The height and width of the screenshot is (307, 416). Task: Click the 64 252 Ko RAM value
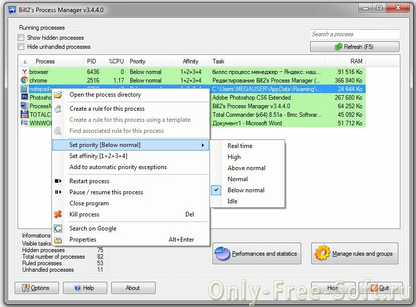click(x=350, y=106)
